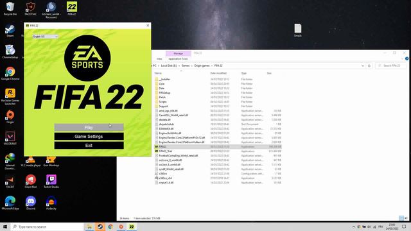411x231 pixels.
Task: Click Origin games in the address path
Action: 202,65
